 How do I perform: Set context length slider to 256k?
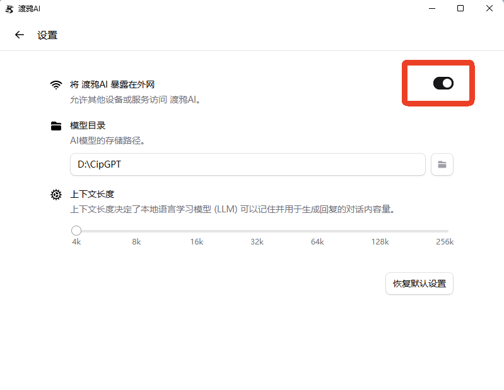(x=447, y=231)
